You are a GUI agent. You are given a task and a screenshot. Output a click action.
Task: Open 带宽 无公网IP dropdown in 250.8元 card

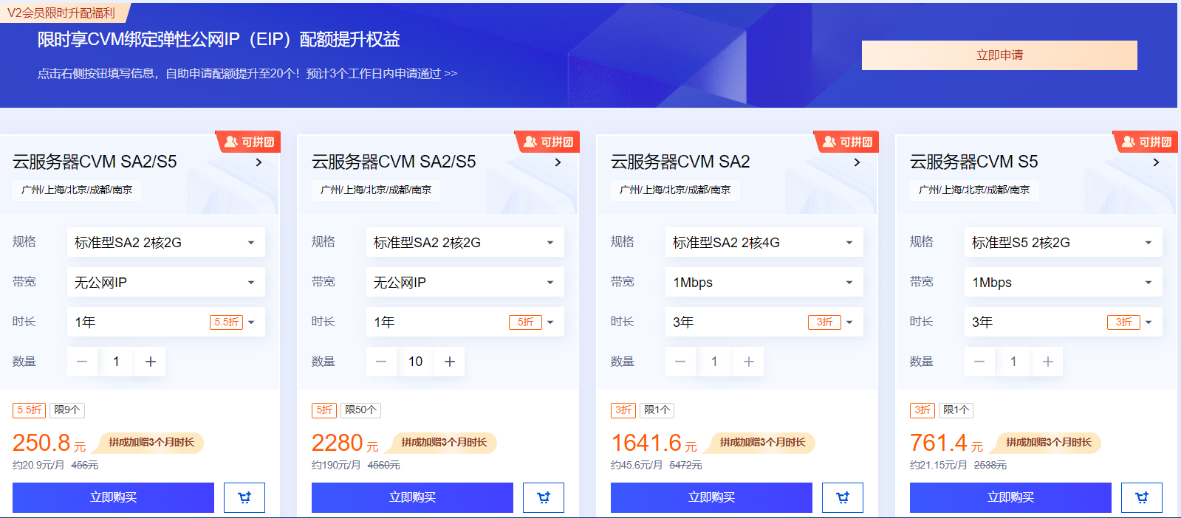click(x=165, y=282)
